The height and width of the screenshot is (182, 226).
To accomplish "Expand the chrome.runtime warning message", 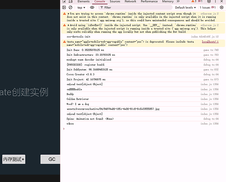I will [68, 14].
